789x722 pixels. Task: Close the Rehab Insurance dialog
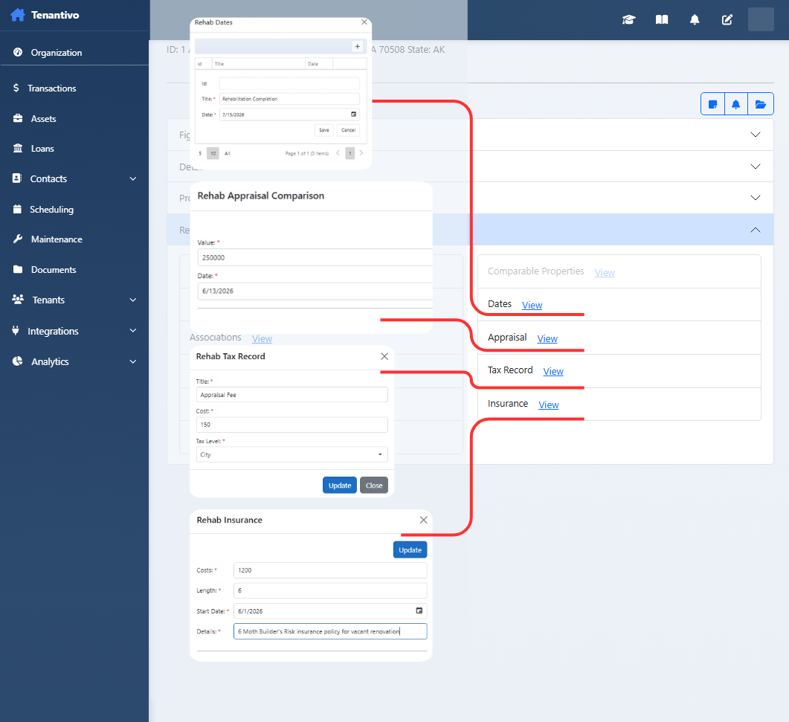[424, 520]
